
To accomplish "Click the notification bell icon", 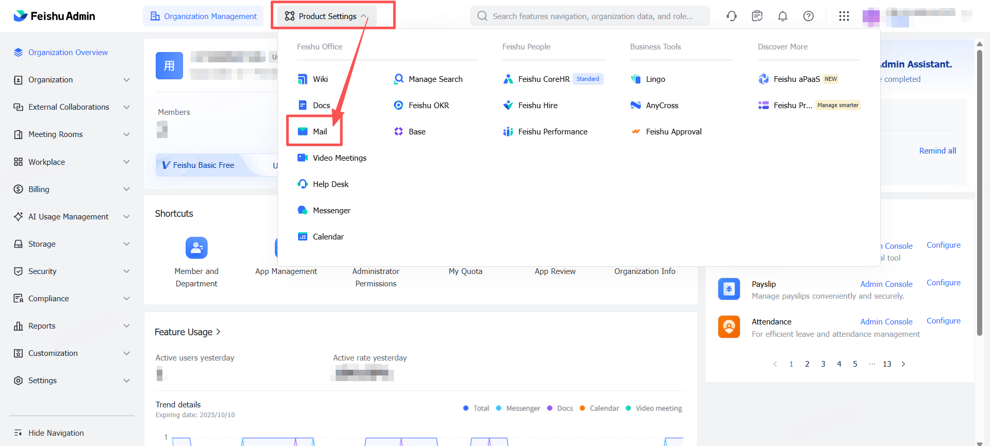I will pyautogui.click(x=782, y=16).
